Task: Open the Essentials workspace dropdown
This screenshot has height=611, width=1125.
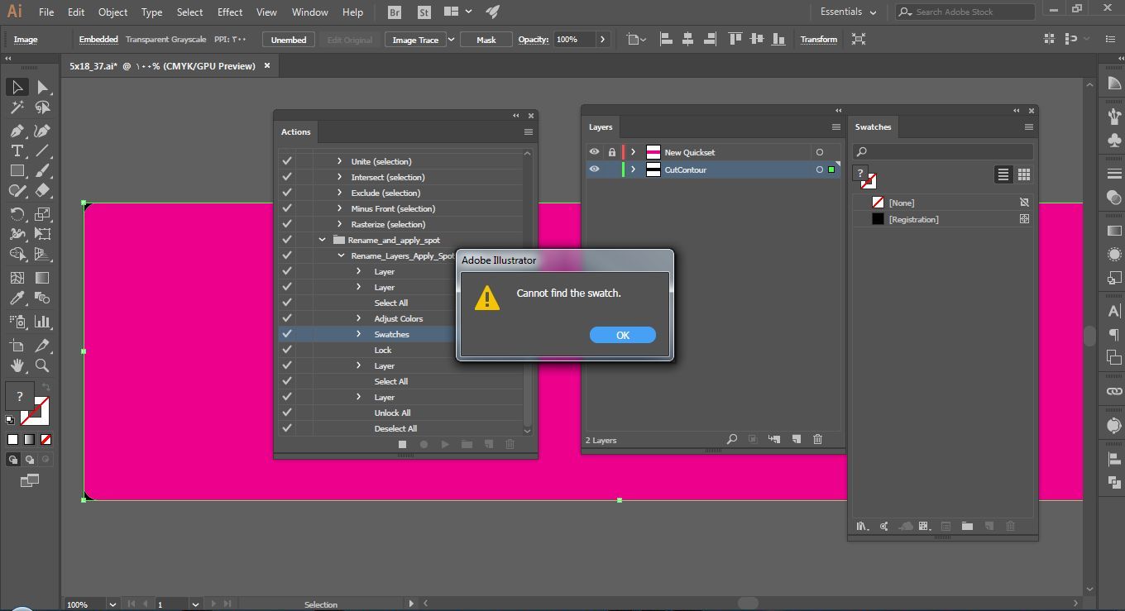Action: coord(848,12)
